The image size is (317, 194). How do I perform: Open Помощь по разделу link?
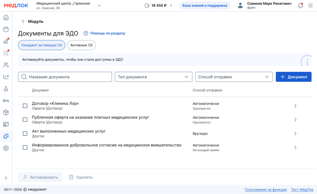[x=107, y=33]
